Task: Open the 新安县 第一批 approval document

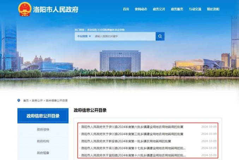Action: coord(126,141)
